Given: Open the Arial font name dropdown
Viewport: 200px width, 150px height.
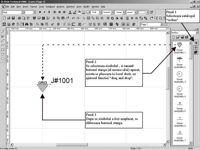Looking at the screenshot, I should pyautogui.click(x=23, y=12).
